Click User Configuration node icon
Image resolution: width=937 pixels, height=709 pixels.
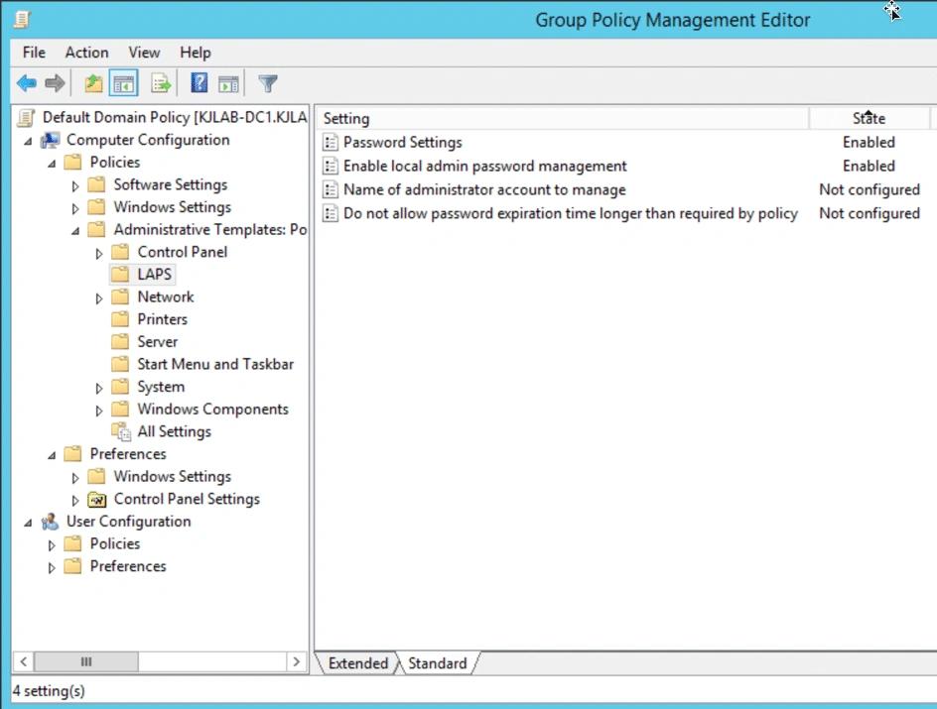(51, 522)
